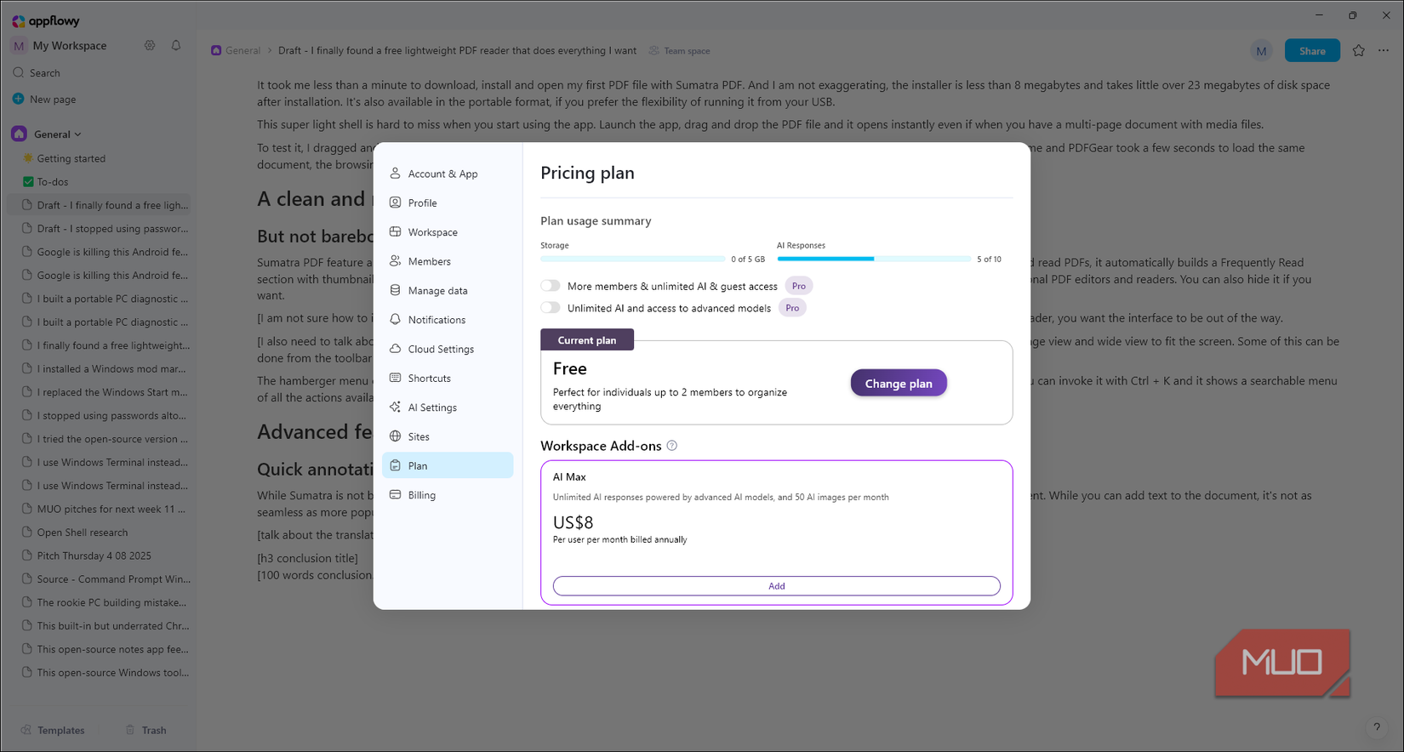
Task: Click the AI Responses usage bar
Action: click(874, 259)
